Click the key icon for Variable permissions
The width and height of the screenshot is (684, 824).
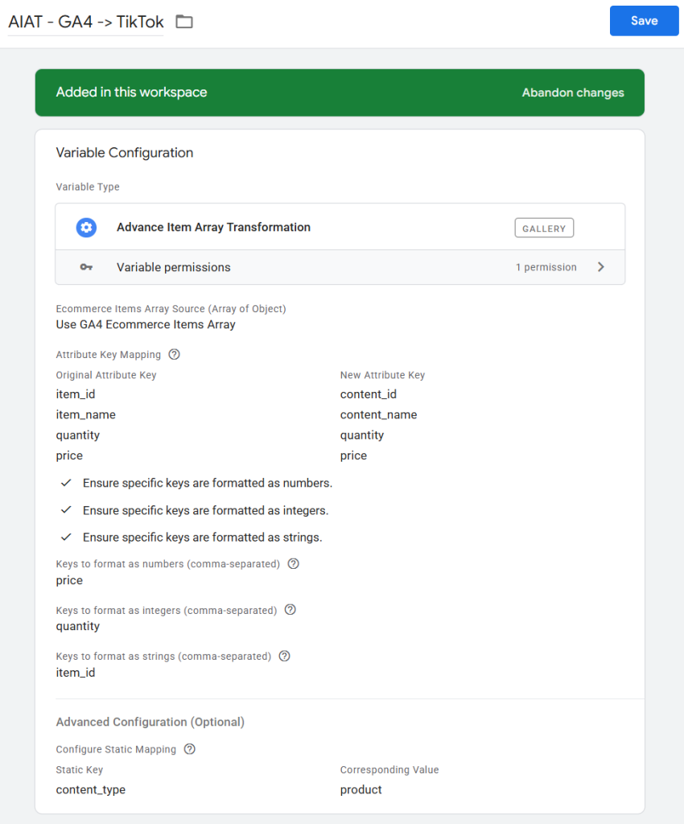click(86, 267)
